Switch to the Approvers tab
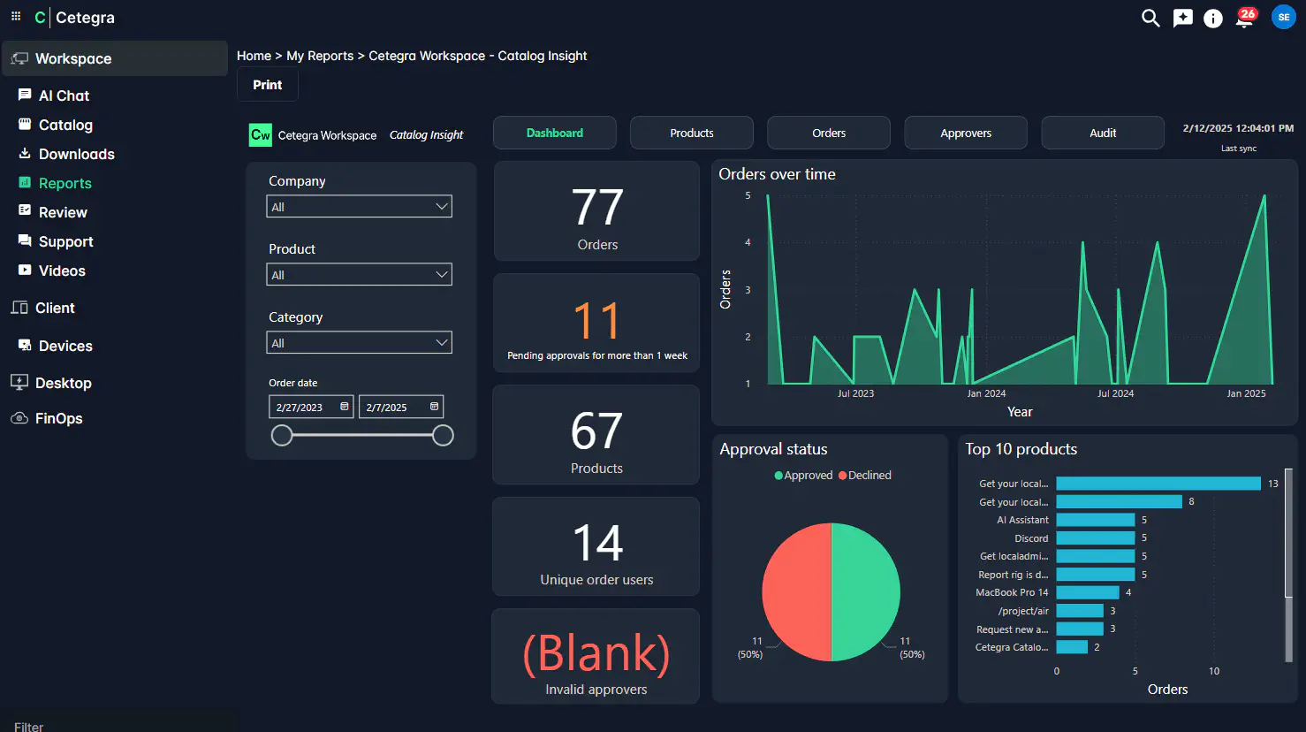This screenshot has width=1306, height=732. click(965, 133)
